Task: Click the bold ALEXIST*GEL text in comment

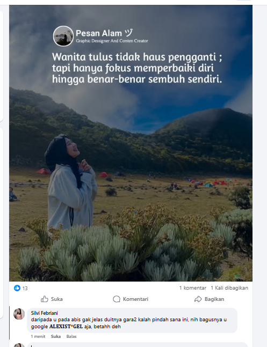Action: 66,327
